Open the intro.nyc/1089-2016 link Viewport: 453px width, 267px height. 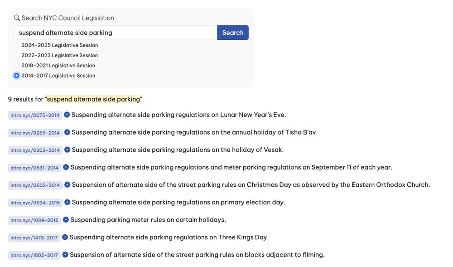[34, 220]
